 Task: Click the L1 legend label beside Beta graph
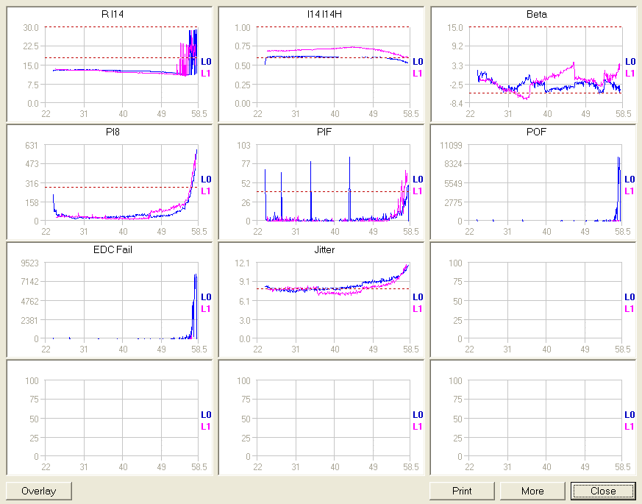click(x=629, y=74)
